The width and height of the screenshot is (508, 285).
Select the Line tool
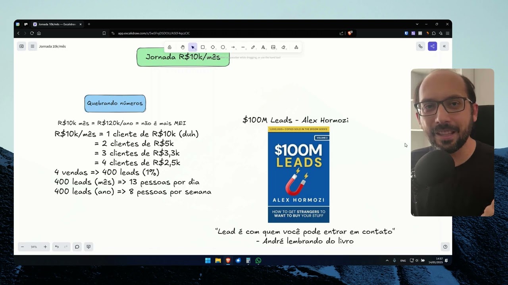point(243,47)
